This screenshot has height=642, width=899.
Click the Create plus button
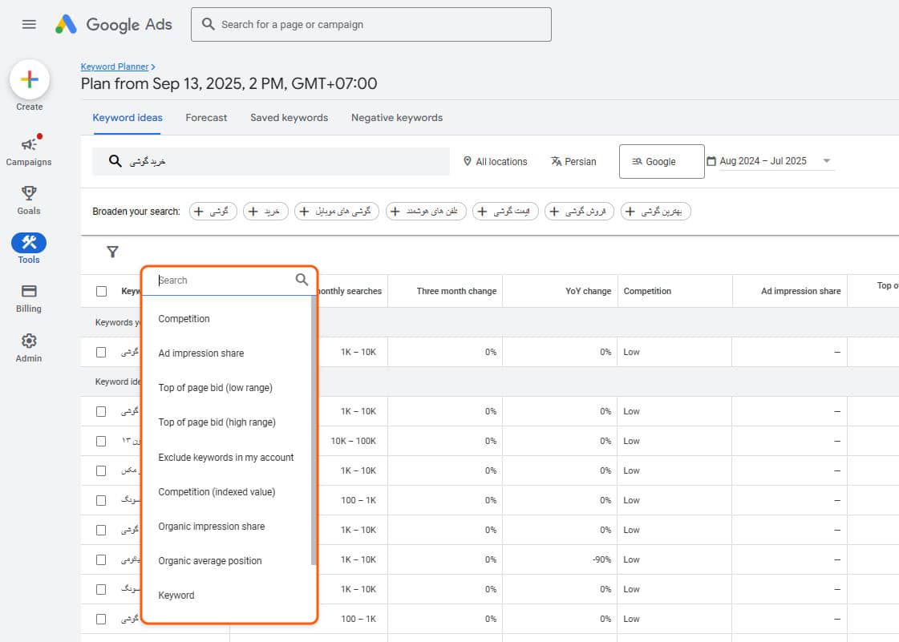30,80
